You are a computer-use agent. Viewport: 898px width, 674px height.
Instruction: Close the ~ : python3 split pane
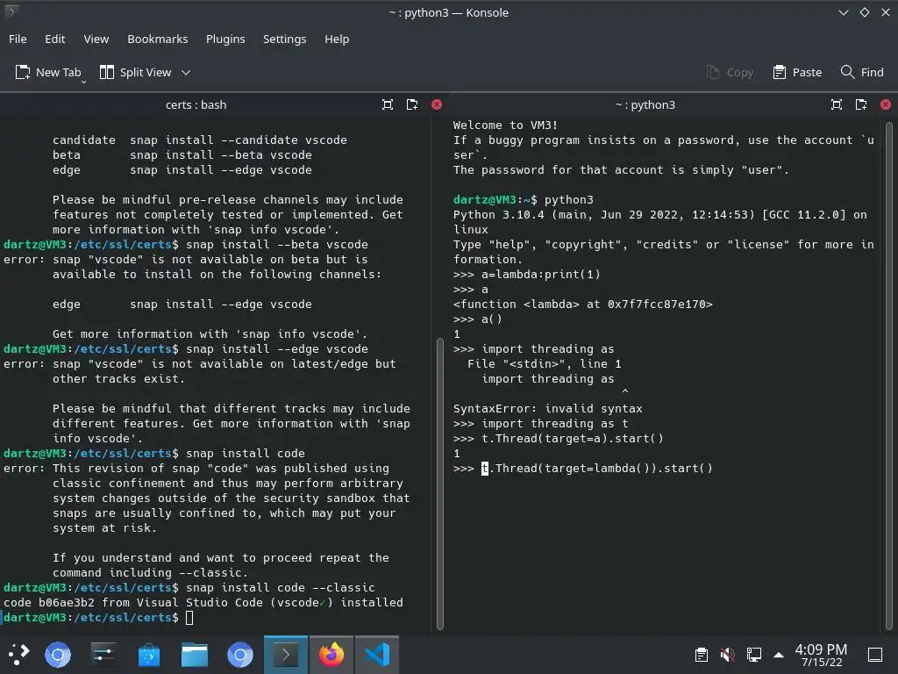[886, 105]
